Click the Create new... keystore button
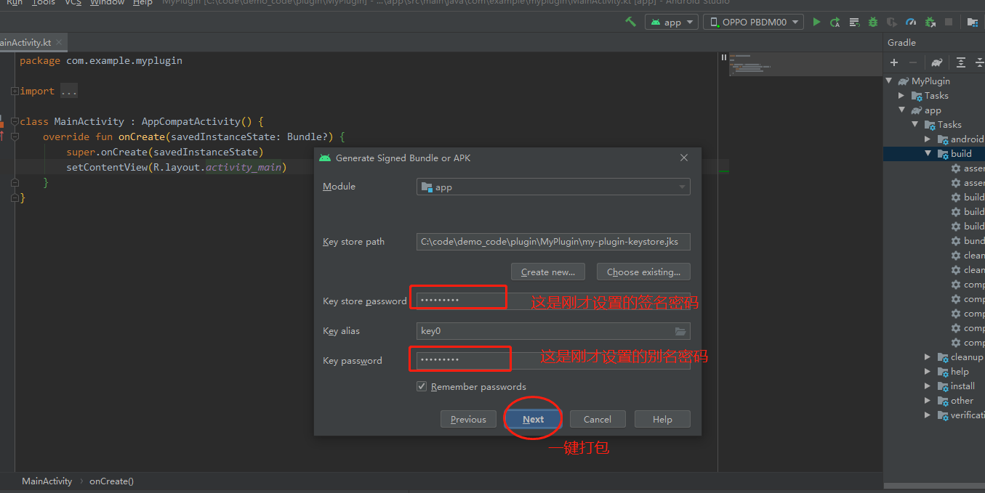Screen dimensions: 985x493 pos(548,272)
